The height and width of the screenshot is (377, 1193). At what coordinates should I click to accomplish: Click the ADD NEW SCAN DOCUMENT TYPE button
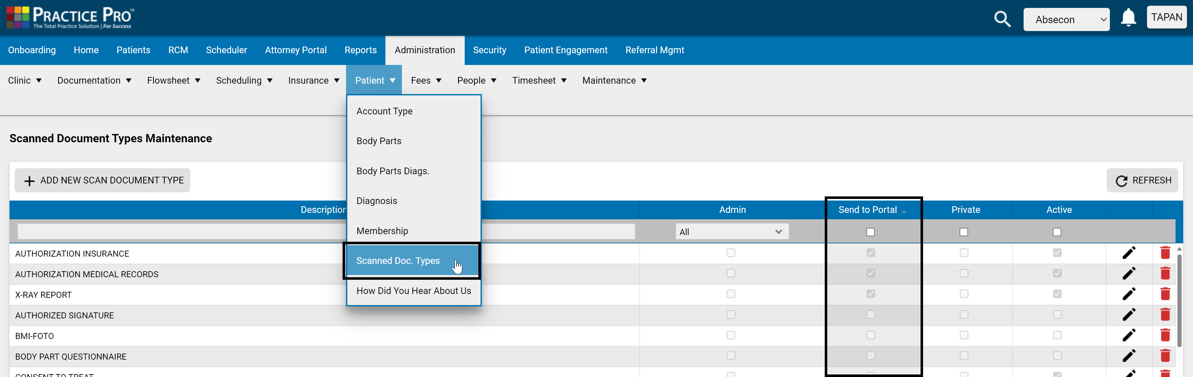(x=102, y=180)
